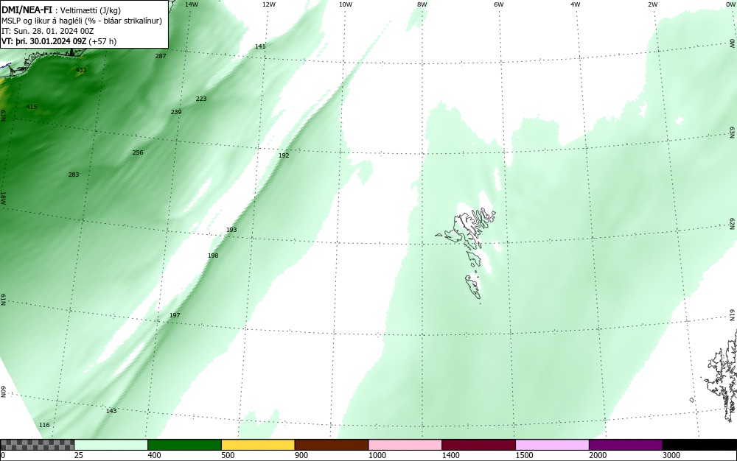Viewport: 737px width, 461px height.
Task: Click the 12W longitude label
Action: click(268, 4)
